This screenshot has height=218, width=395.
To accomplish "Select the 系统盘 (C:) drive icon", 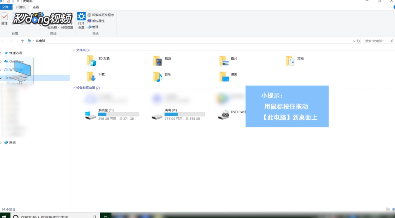I will point(90,115).
